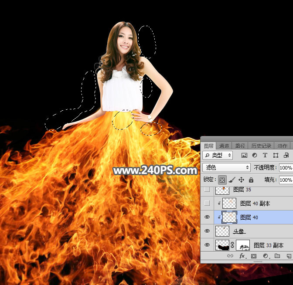293x285 pixels.
Task: Select 图层 40 thumbnail
Action: [x=229, y=217]
